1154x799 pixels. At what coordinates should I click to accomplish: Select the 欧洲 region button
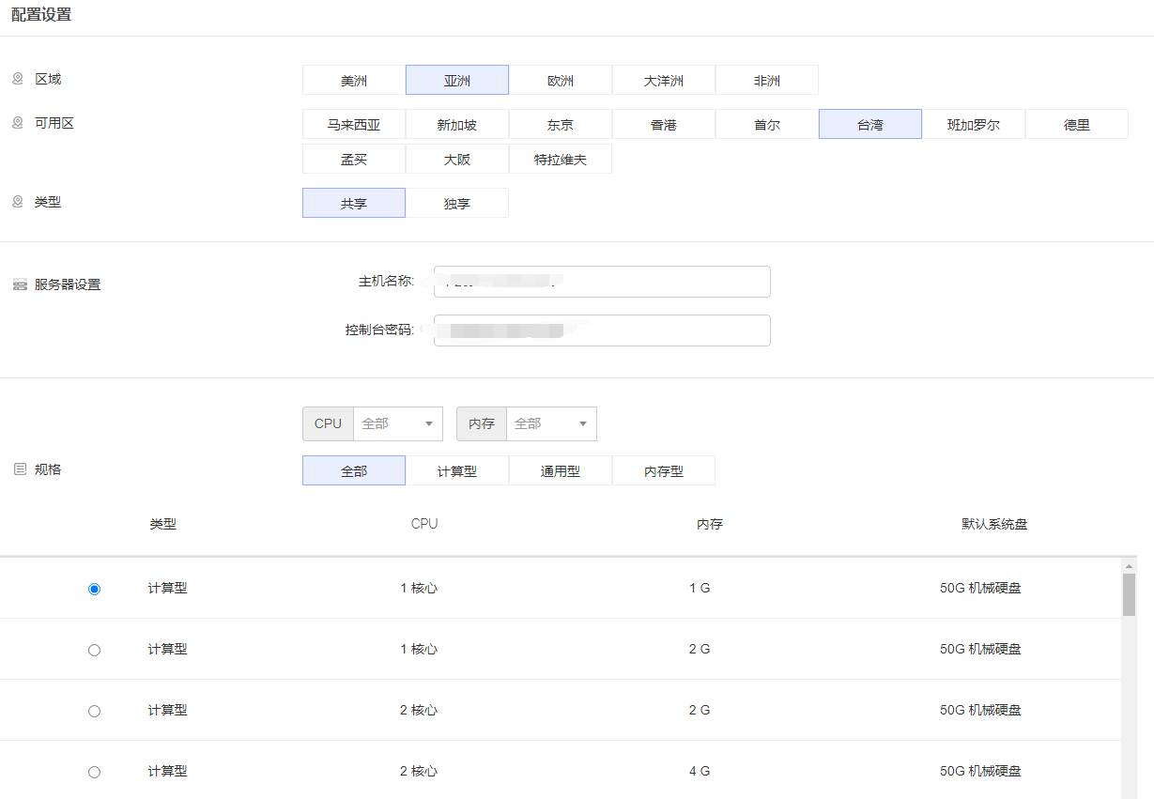561,81
